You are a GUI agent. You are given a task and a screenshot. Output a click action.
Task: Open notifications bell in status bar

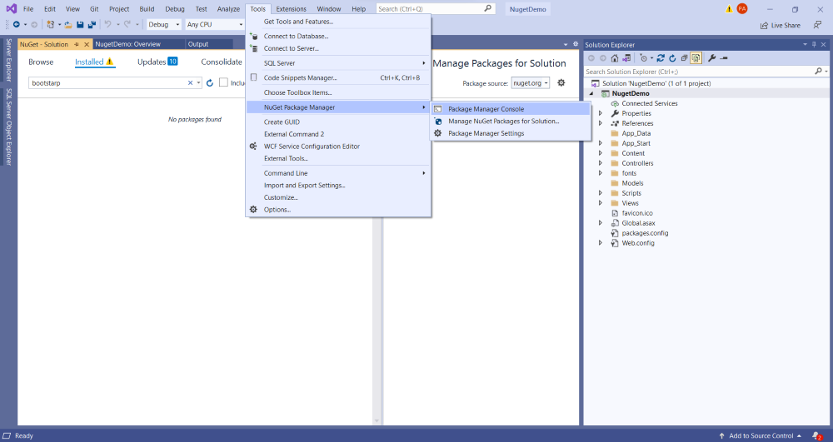[818, 435]
